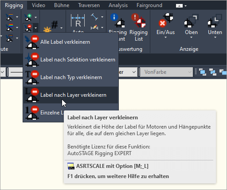The height and width of the screenshot is (190, 227).
Task: Click the Ein/Aus display toggle button
Action: (165, 26)
